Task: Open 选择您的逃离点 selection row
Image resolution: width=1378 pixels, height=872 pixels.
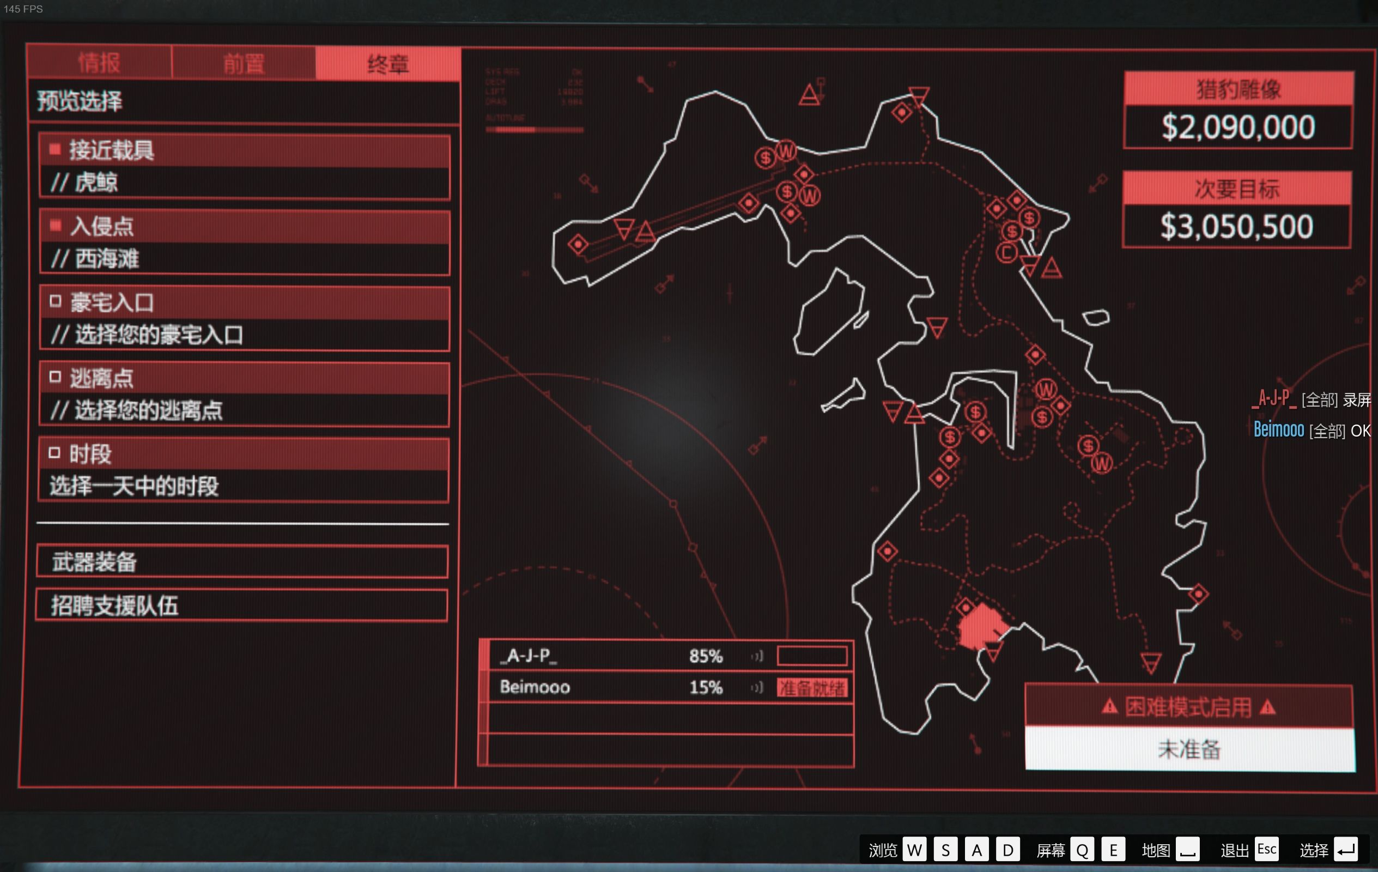Action: pyautogui.click(x=244, y=410)
